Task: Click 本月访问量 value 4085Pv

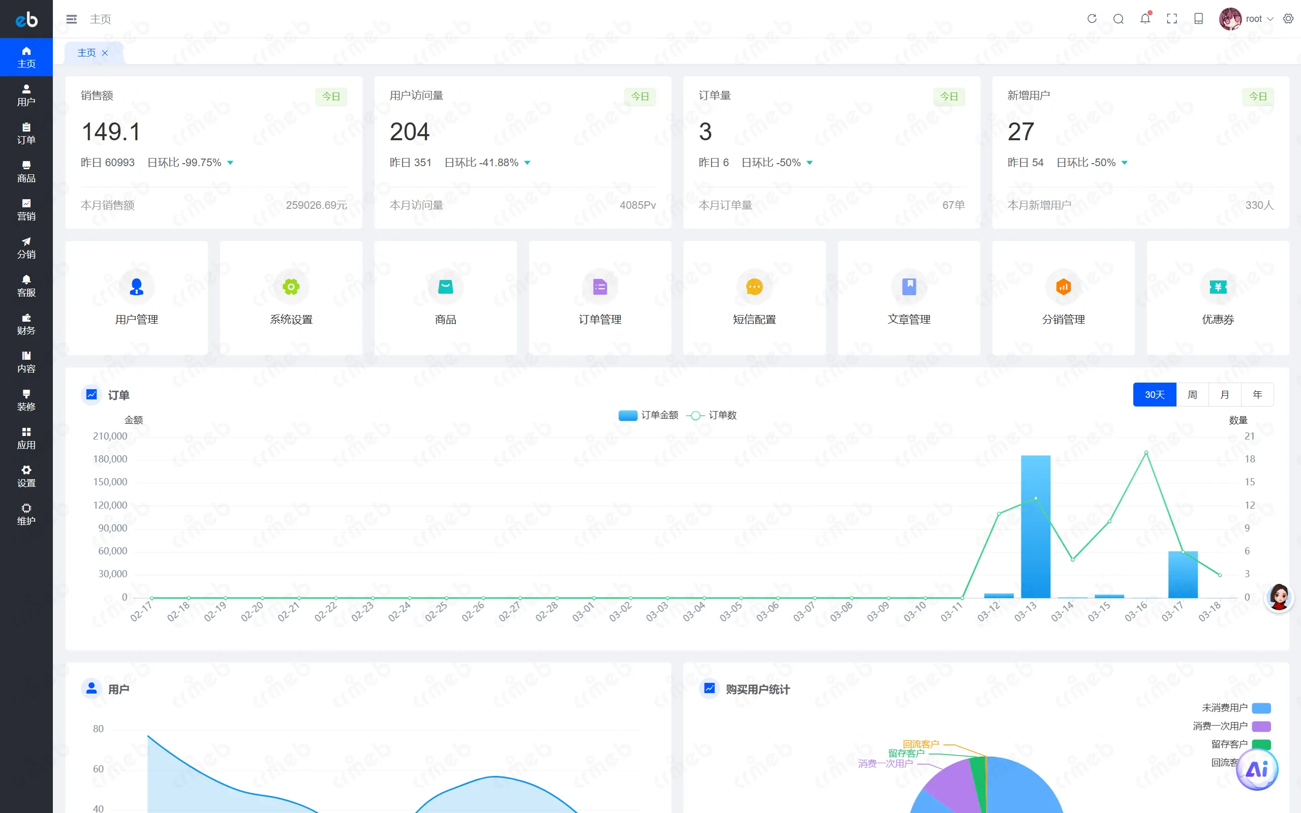Action: pyautogui.click(x=638, y=205)
